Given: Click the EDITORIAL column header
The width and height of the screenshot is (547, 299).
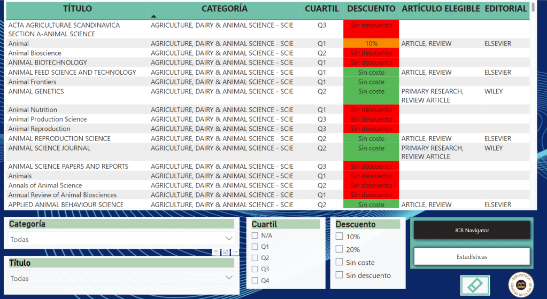Looking at the screenshot, I should (x=505, y=9).
